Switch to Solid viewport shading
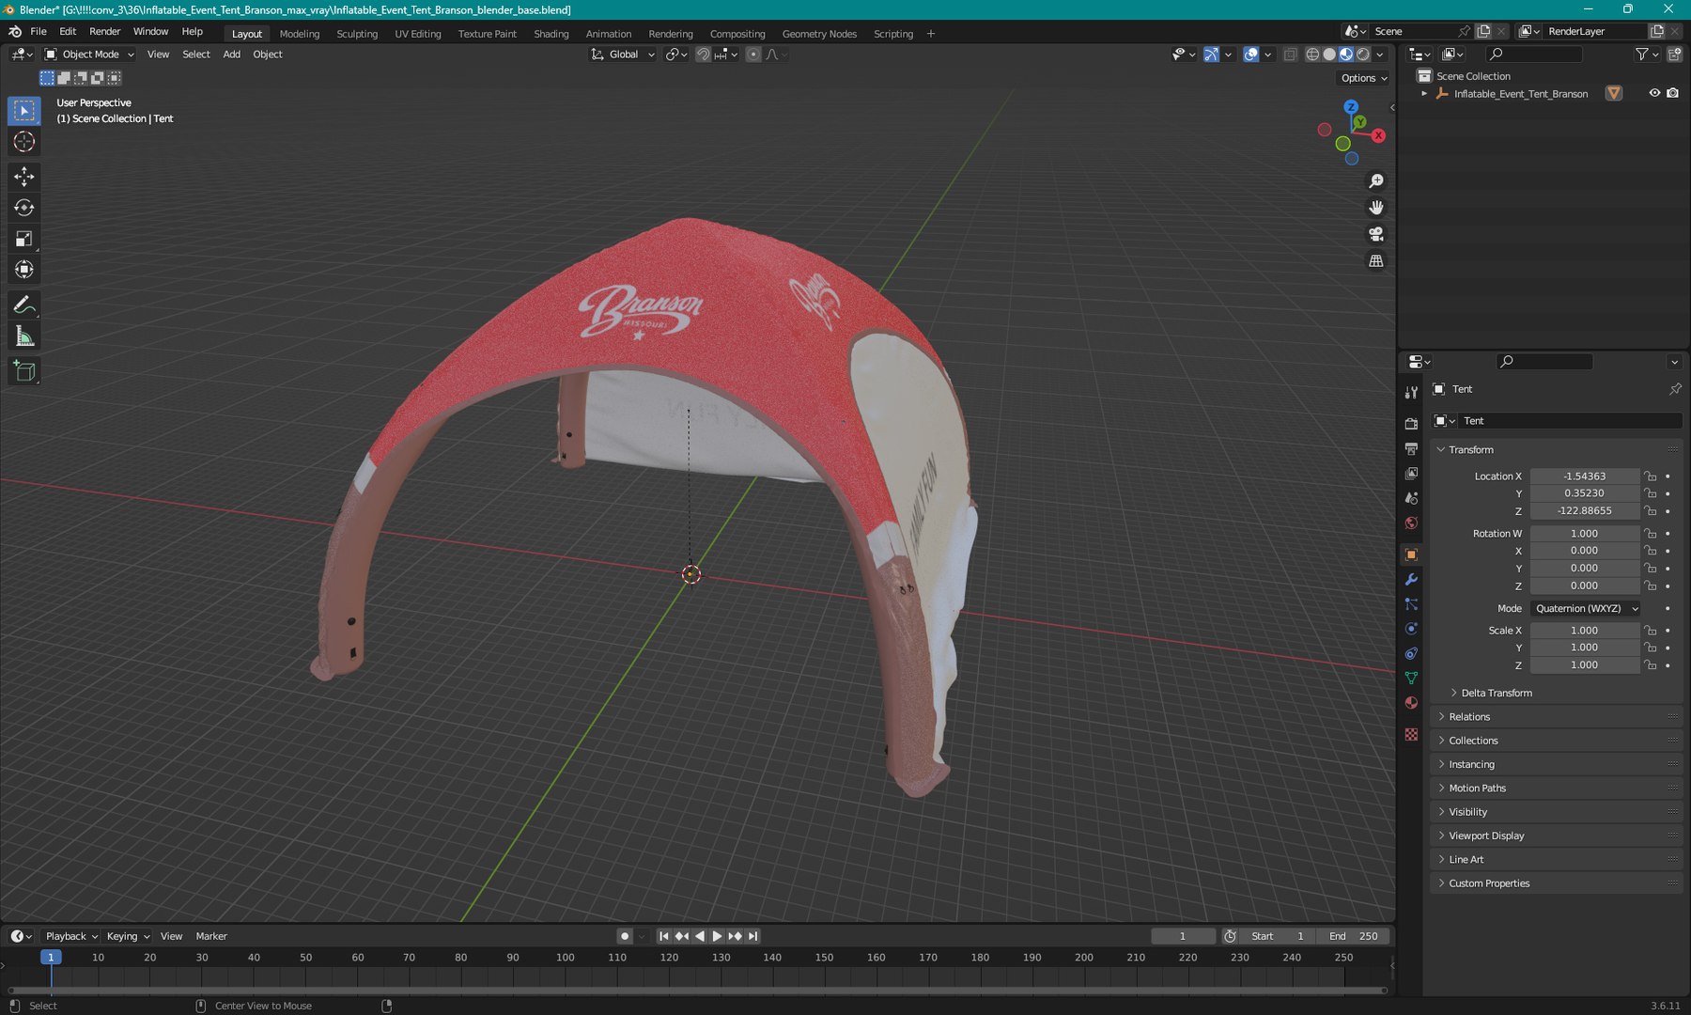Screen dimensions: 1691x1015 1329,55
